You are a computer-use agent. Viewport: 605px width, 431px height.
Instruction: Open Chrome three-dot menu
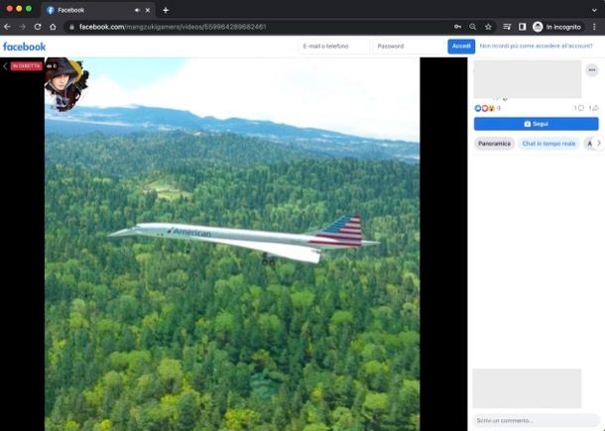pyautogui.click(x=594, y=27)
